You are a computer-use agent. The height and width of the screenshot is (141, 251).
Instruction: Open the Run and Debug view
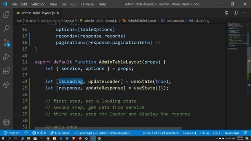[6, 56]
